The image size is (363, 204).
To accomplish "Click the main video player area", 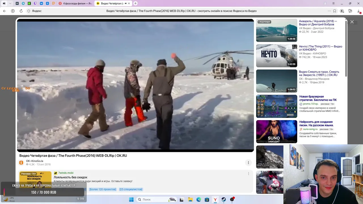I will point(135,85).
